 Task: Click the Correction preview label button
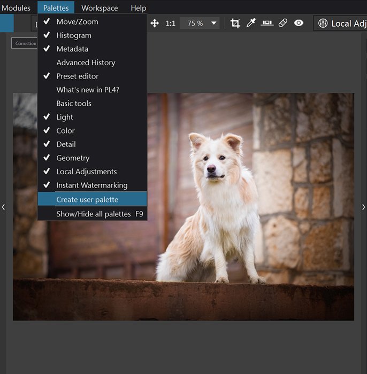point(25,43)
